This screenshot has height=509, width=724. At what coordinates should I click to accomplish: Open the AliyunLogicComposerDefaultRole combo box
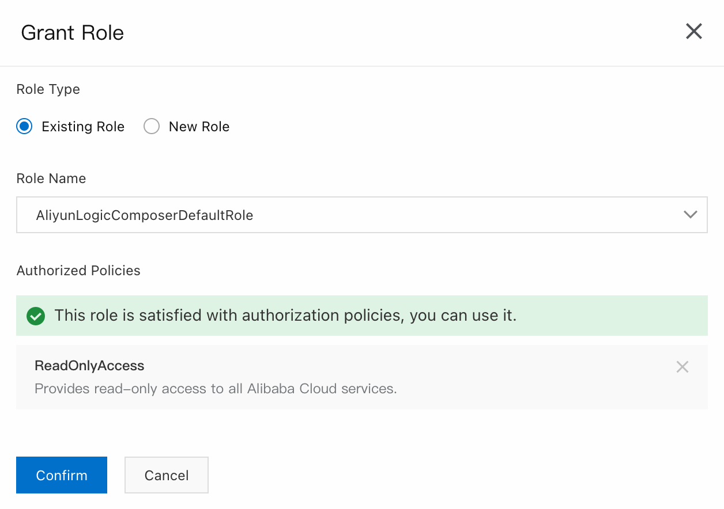pyautogui.click(x=346, y=215)
